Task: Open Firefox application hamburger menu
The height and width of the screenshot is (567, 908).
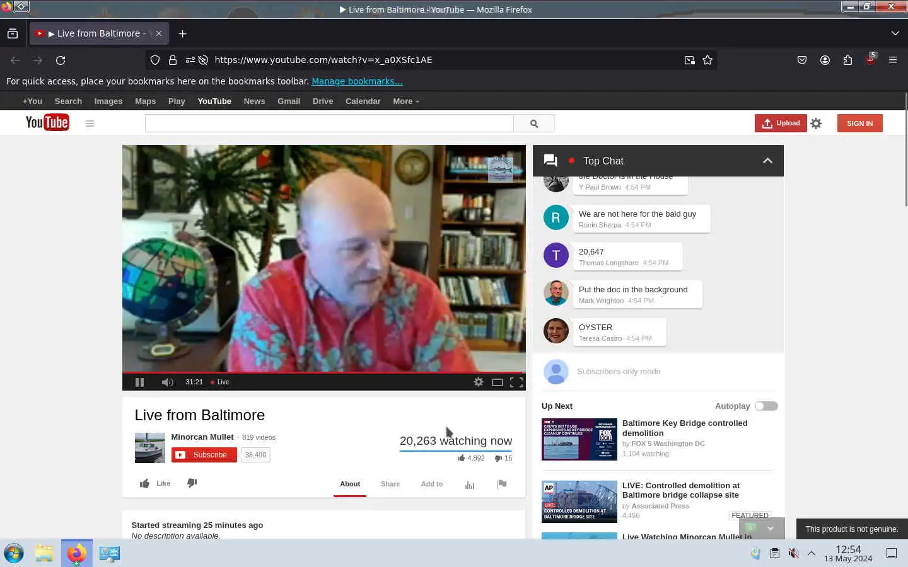Action: pyautogui.click(x=893, y=60)
